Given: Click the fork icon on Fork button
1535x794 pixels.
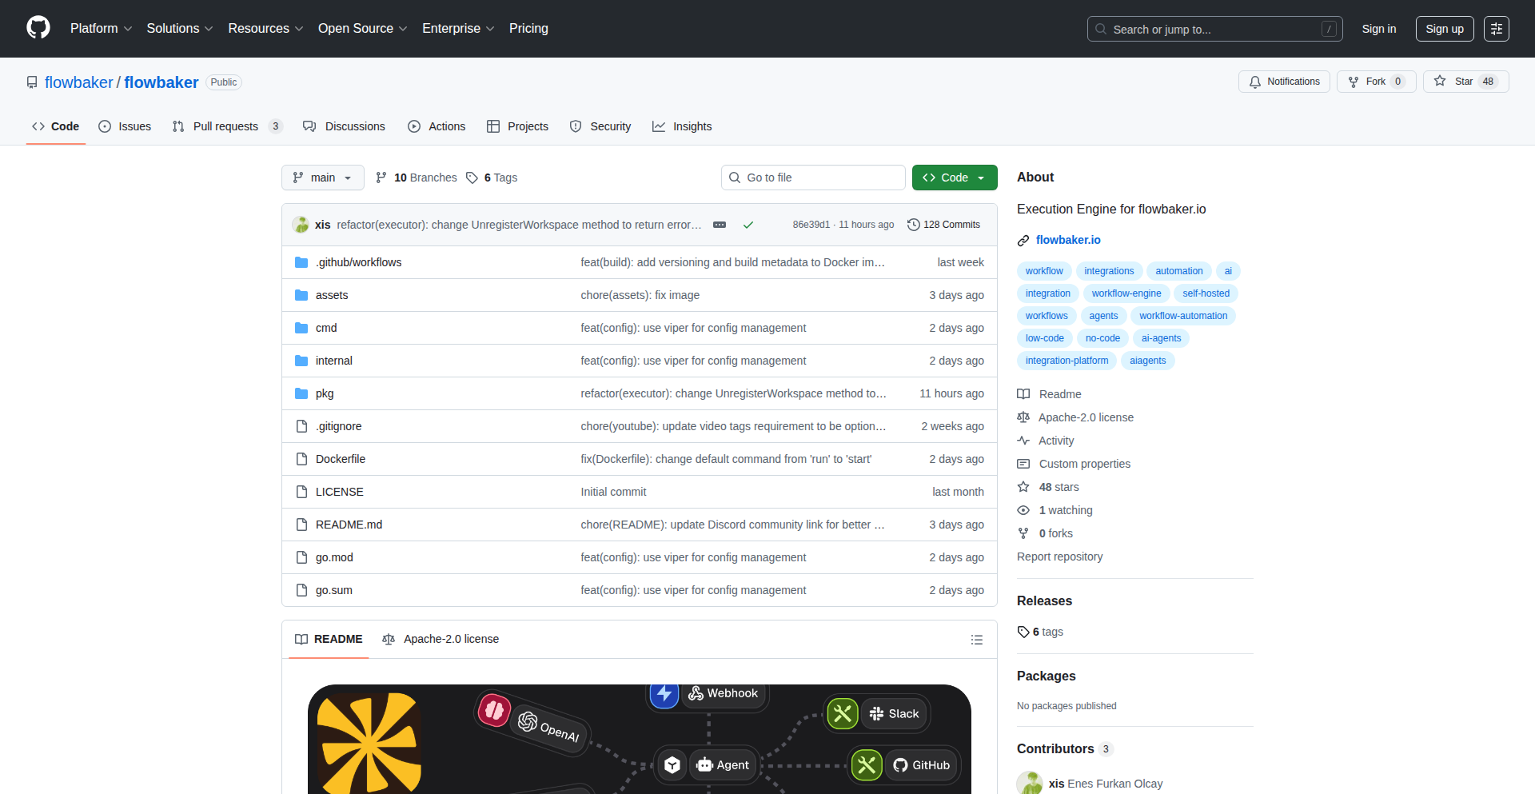Looking at the screenshot, I should point(1354,82).
